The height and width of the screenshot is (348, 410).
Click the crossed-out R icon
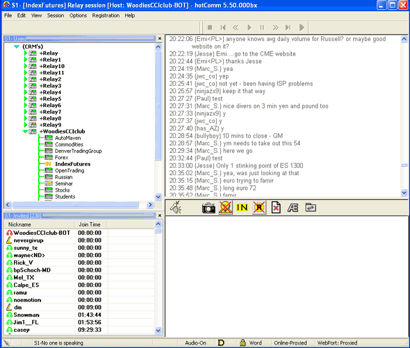(259, 208)
